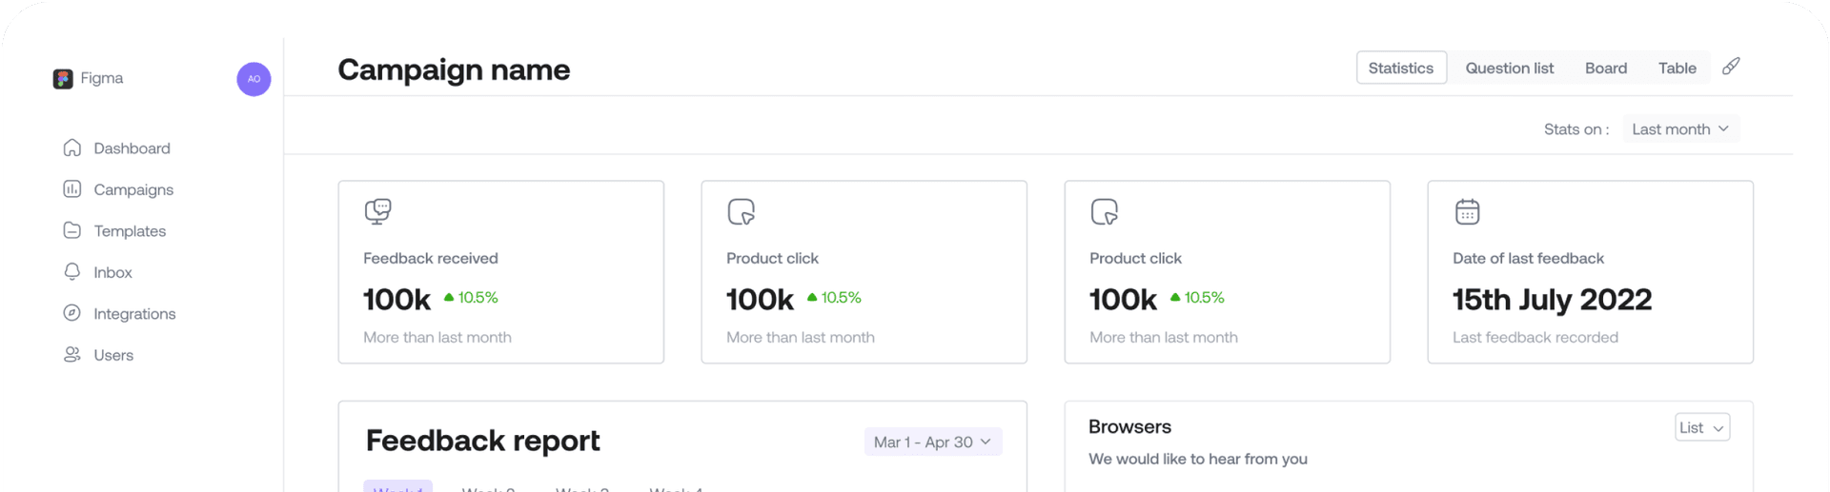Switch to the Question list tab
Image resolution: width=1830 pixels, height=492 pixels.
[1509, 69]
